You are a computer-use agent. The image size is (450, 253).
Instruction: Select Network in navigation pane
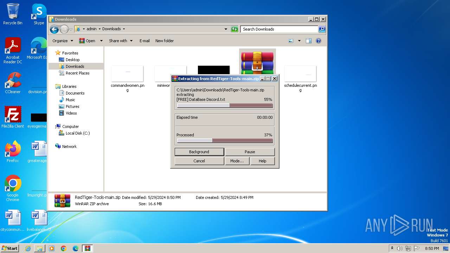pyautogui.click(x=69, y=147)
